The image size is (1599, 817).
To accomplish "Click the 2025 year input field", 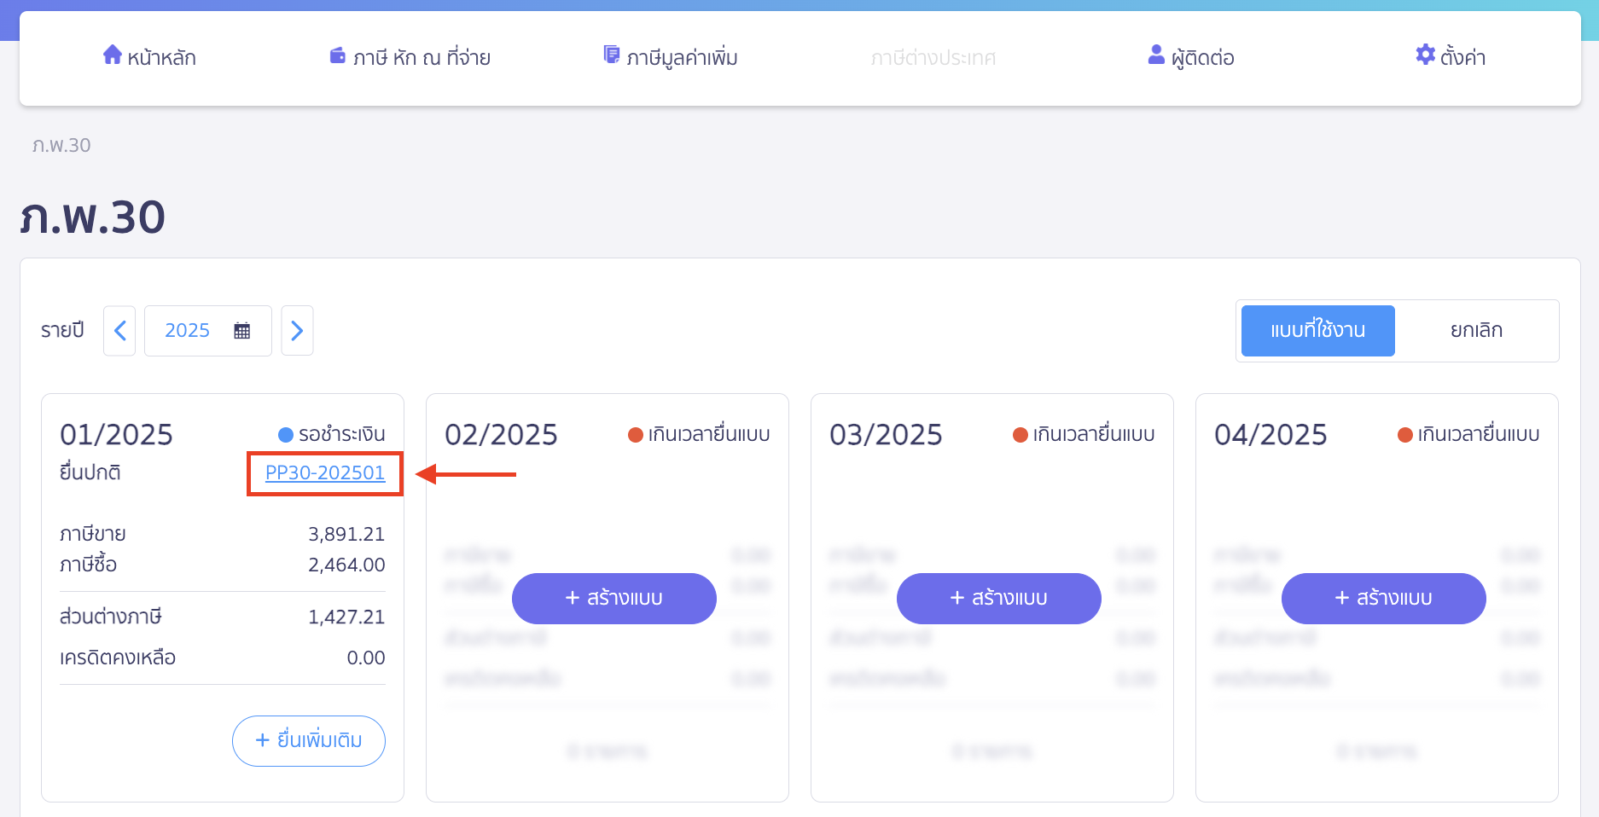I will click(x=188, y=331).
